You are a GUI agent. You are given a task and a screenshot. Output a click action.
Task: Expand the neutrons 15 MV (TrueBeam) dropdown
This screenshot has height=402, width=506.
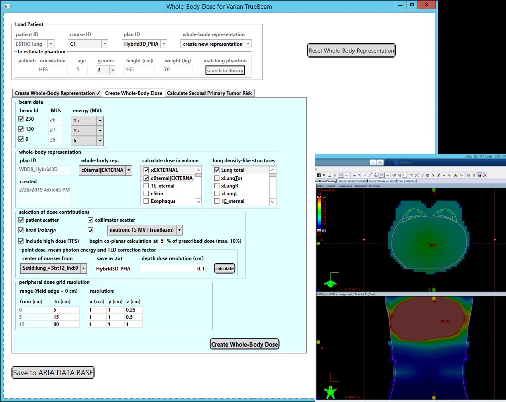point(179,230)
